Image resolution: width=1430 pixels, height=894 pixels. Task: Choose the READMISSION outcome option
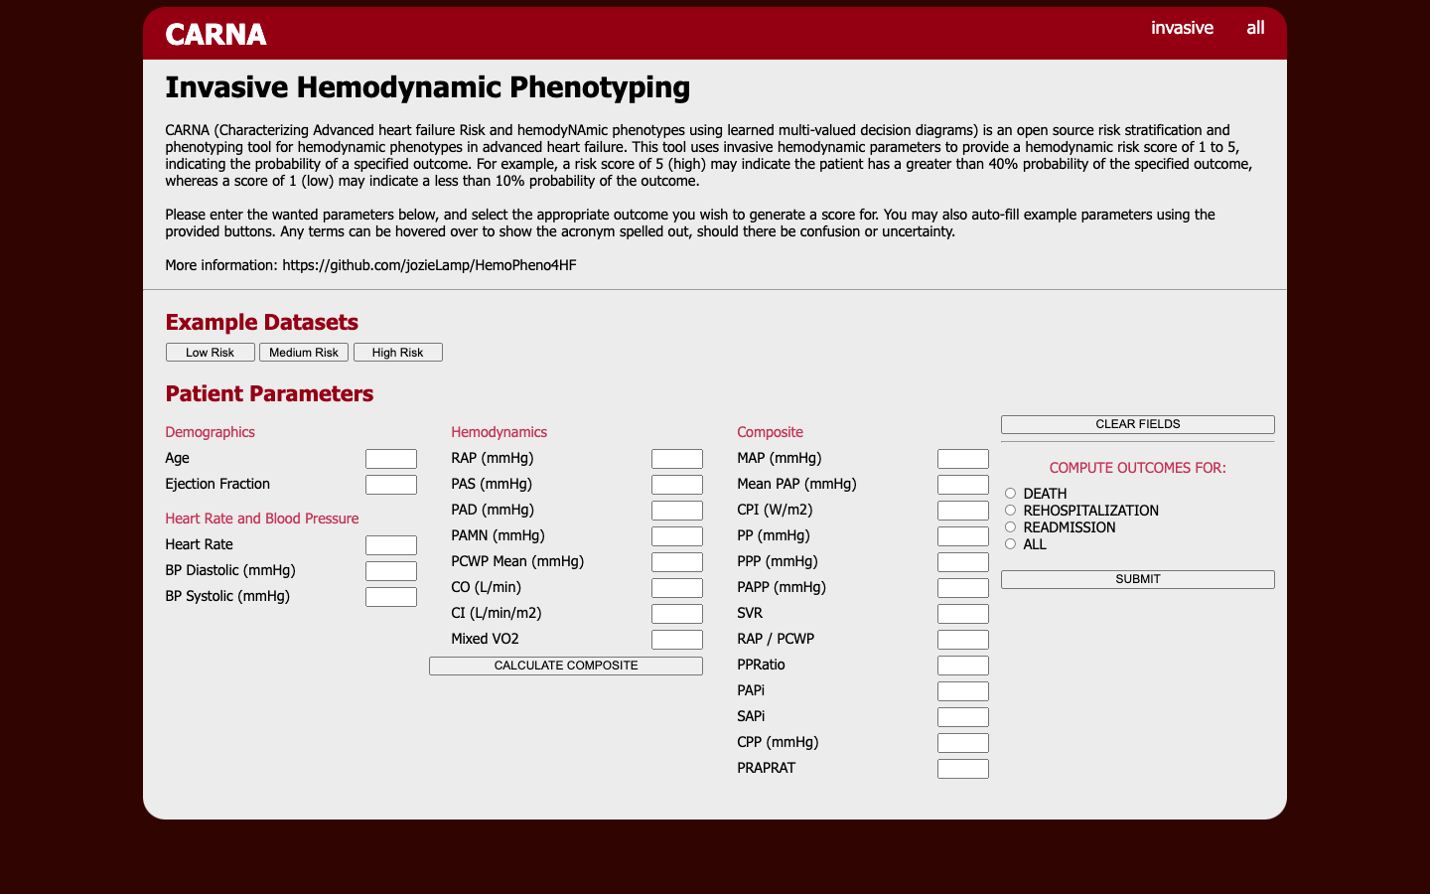click(1010, 527)
